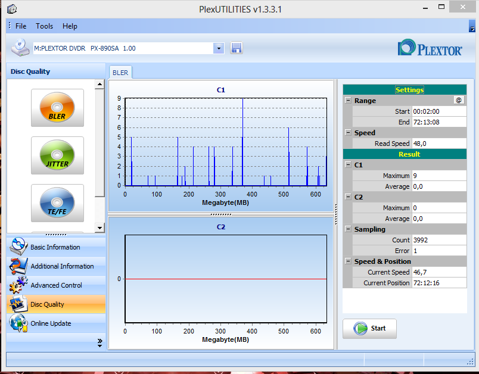
Task: Click the @ icon in Range header
Action: [x=459, y=100]
